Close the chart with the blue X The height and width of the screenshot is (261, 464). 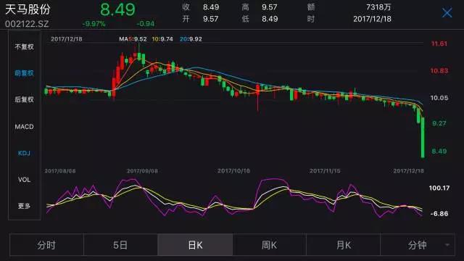(x=447, y=13)
